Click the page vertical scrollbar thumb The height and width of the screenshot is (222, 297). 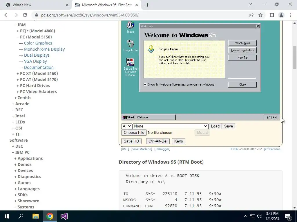point(294,58)
